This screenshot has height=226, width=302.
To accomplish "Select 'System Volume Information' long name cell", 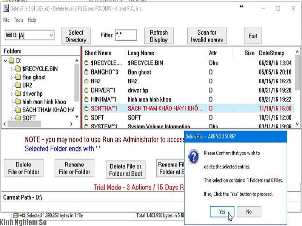I will tap(159, 126).
